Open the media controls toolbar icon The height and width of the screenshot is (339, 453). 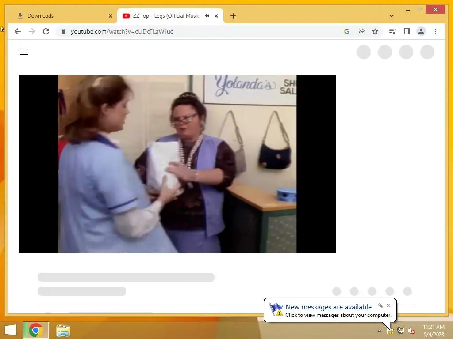pos(393,31)
